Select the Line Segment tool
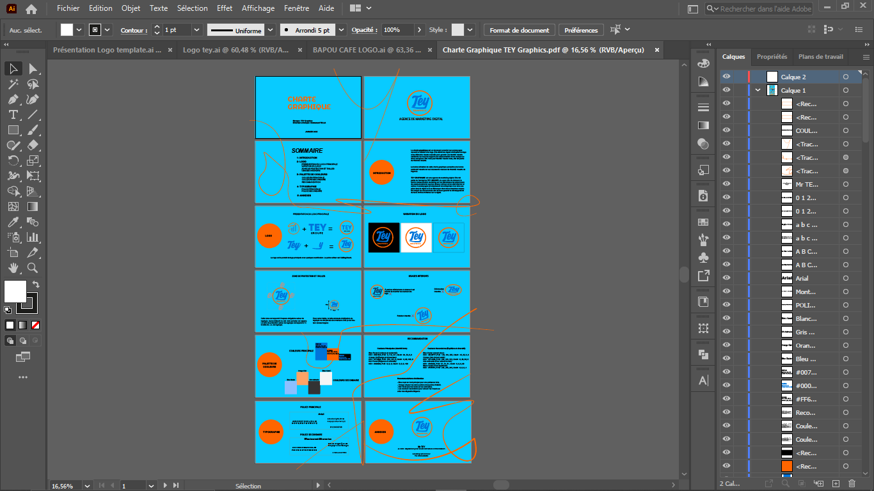Screen dimensions: 874x491 33,114
